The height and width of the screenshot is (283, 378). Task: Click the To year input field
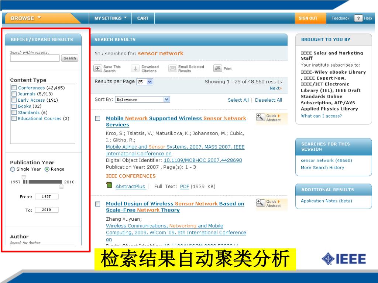click(47, 210)
